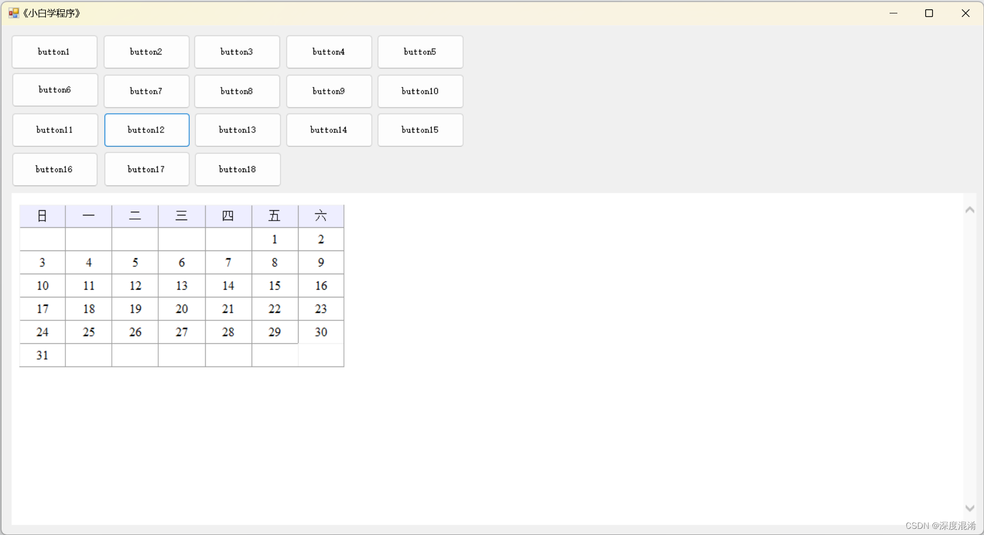
Task: Click calendar day 16
Action: coord(321,286)
